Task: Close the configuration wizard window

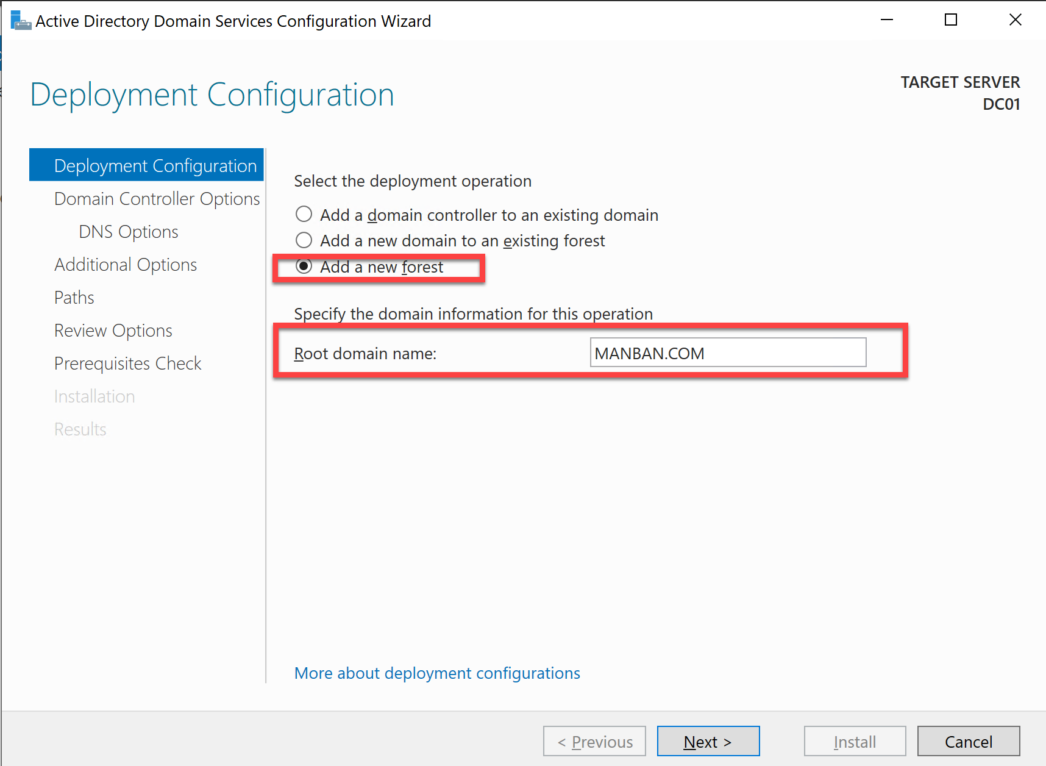Action: [1015, 20]
